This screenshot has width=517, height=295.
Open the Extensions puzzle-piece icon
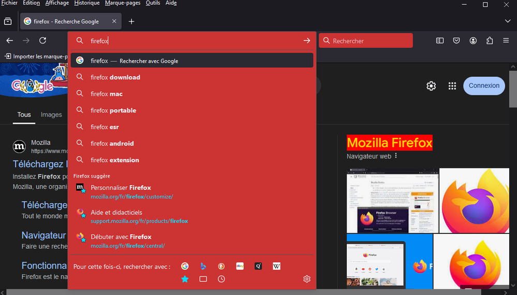click(x=490, y=40)
